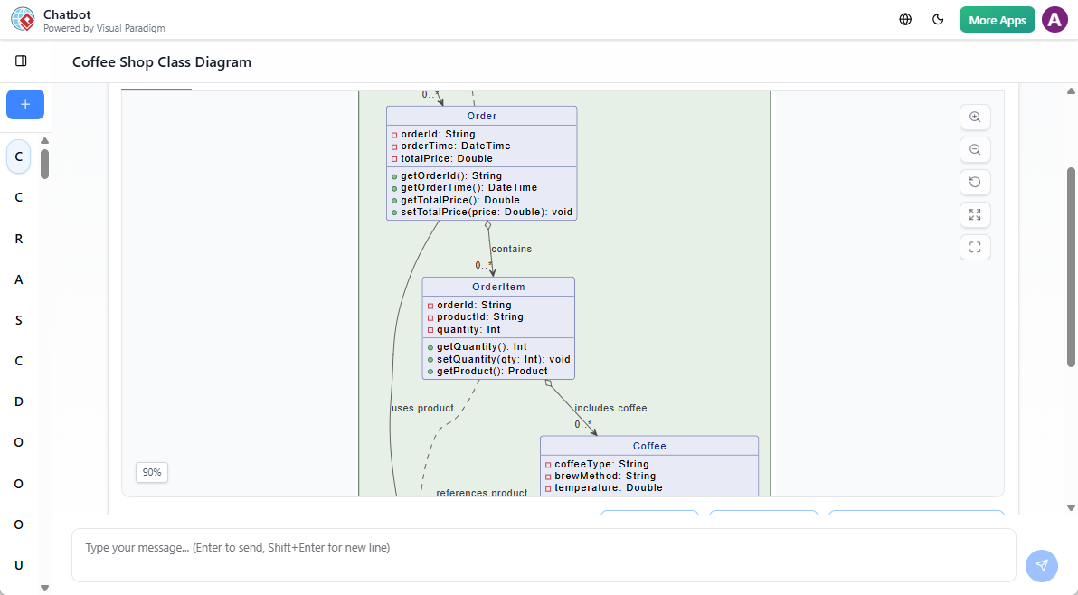Viewport: 1078px width, 595px height.
Task: Zoom in on the class diagram
Action: pyautogui.click(x=975, y=117)
